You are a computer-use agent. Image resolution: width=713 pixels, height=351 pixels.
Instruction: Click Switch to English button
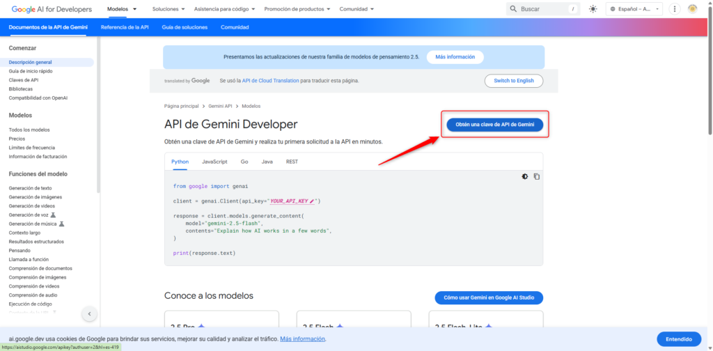(x=514, y=81)
